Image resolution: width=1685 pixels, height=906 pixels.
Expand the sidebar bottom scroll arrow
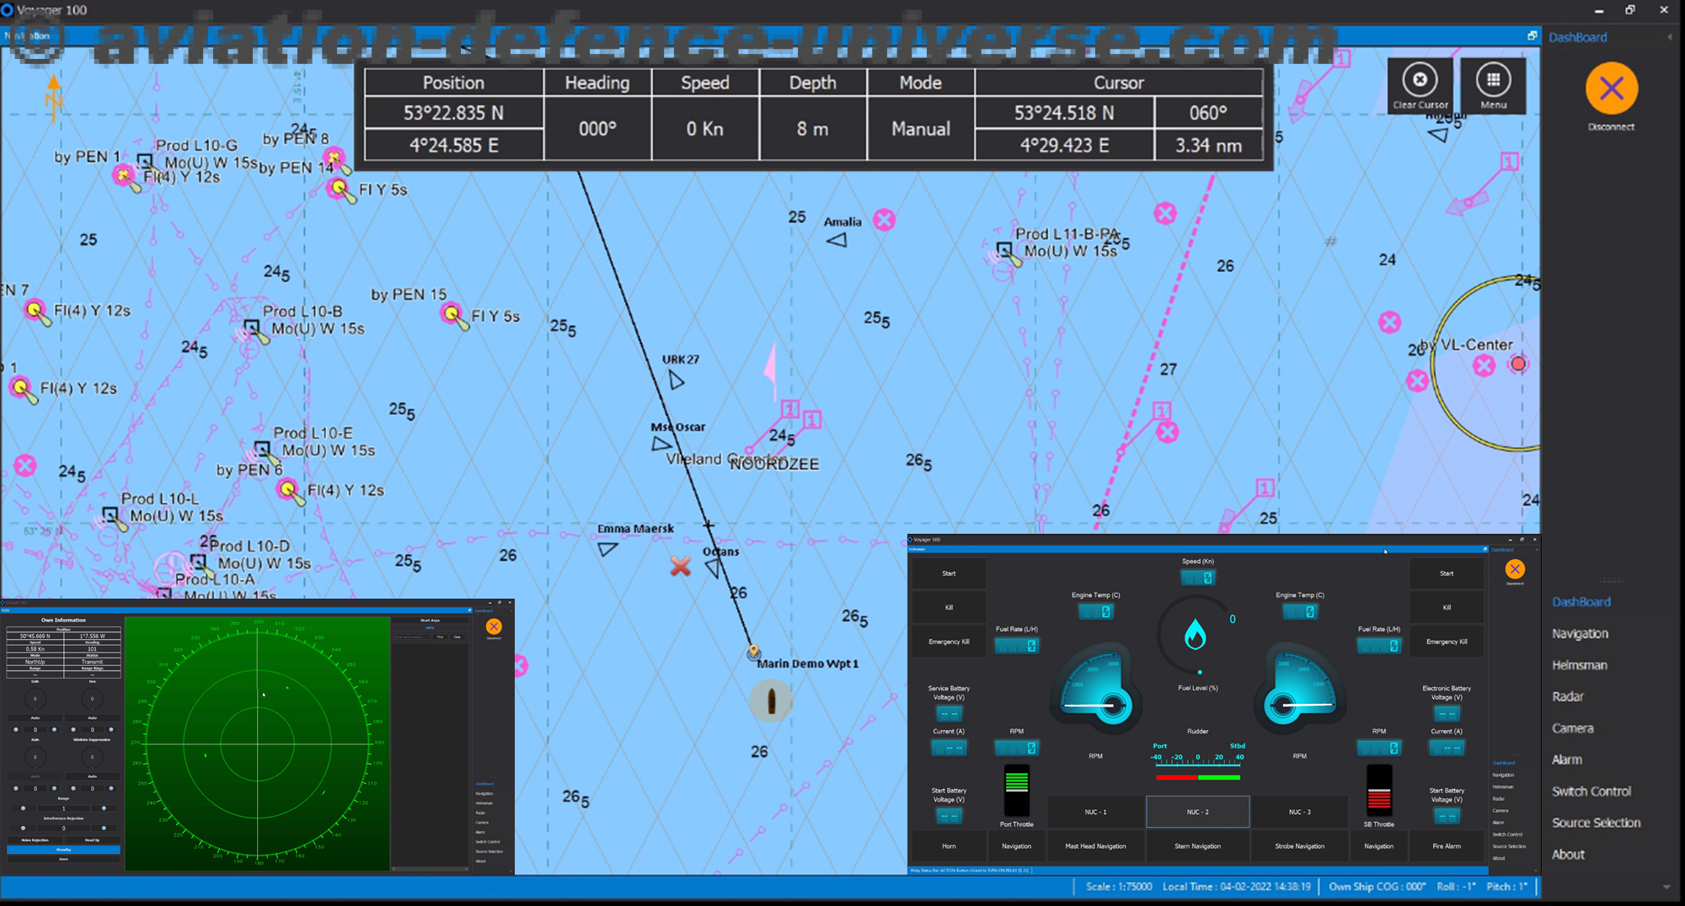coord(1666,887)
